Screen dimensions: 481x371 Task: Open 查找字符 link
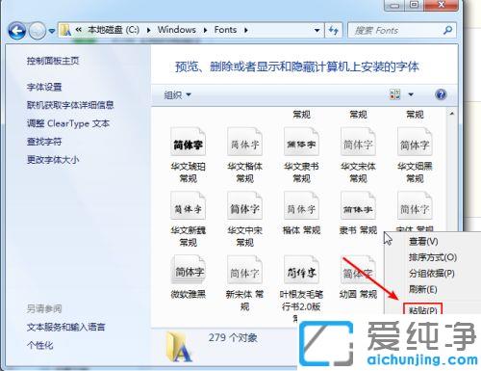(44, 142)
